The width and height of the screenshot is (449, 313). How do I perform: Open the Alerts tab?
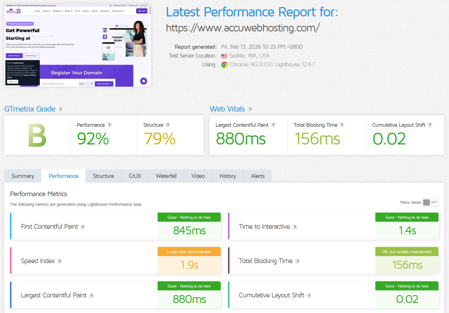coord(257,176)
